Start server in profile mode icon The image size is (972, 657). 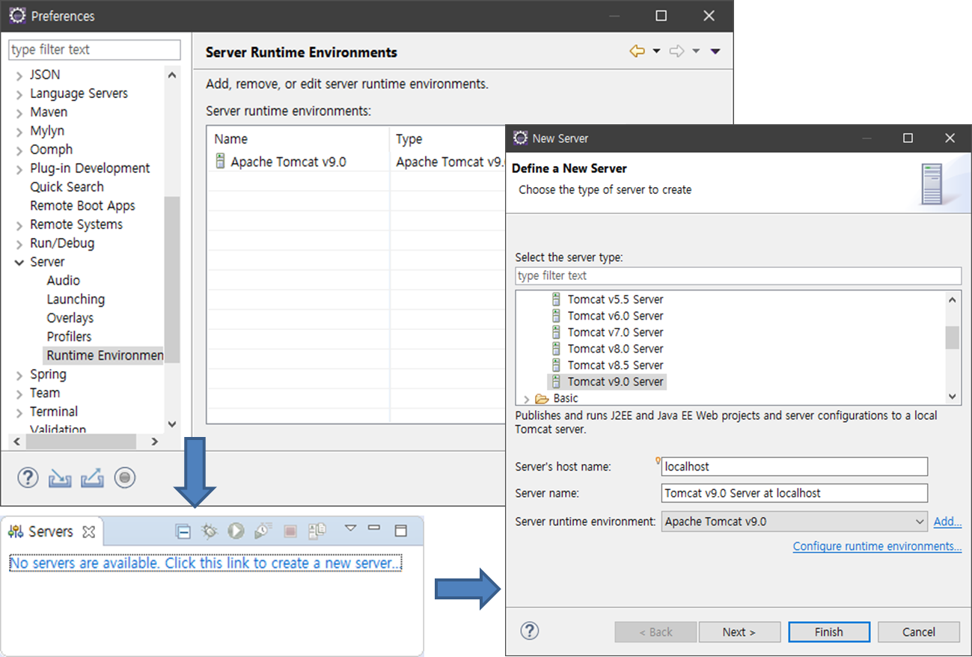[x=263, y=531]
